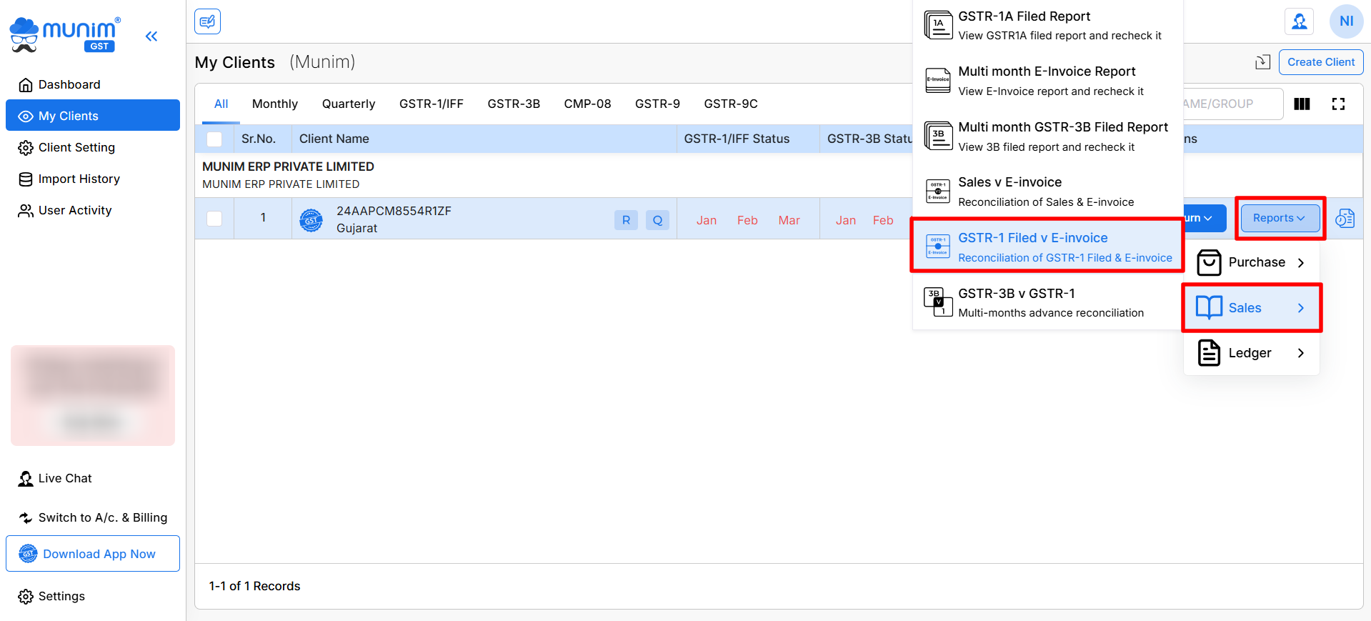Tick the select-all checkbox in table header
The height and width of the screenshot is (621, 1371).
pyautogui.click(x=214, y=139)
